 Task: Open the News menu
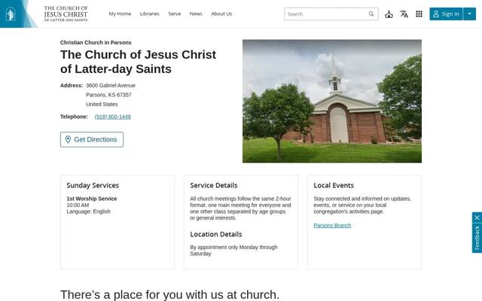(196, 14)
